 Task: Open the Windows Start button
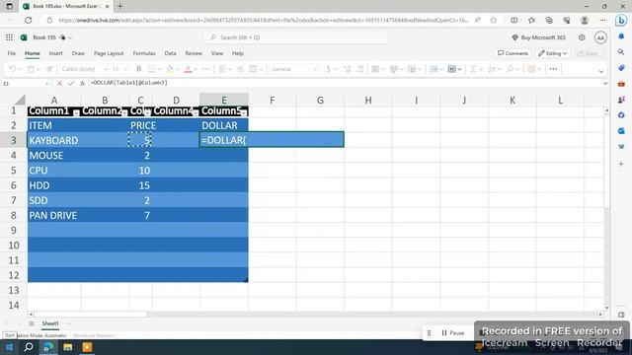pos(9,347)
